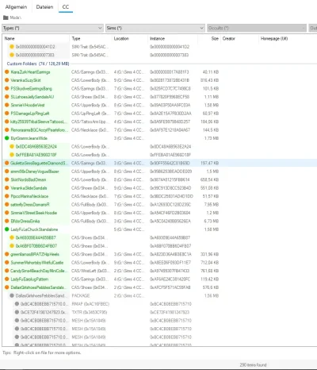The image size is (317, 370).
Task: Click the gray dot on the TXTR row
Action: coord(17,312)
